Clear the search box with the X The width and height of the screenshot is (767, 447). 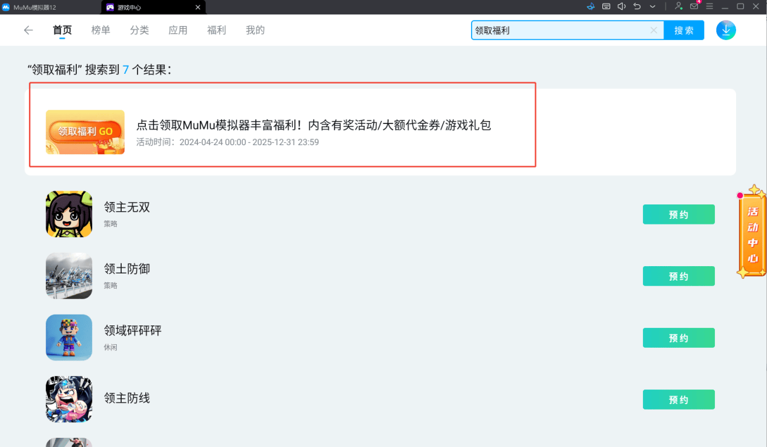click(x=654, y=30)
